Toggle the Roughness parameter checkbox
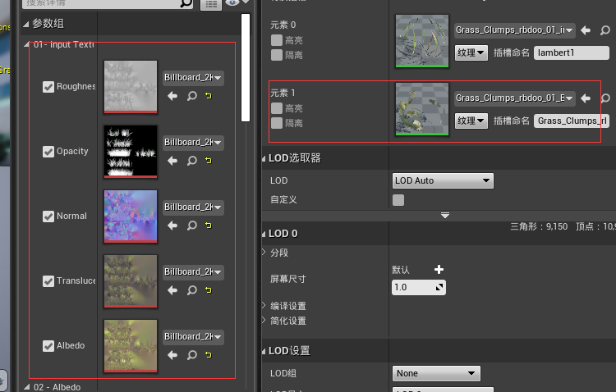This screenshot has width=616, height=392. (48, 87)
